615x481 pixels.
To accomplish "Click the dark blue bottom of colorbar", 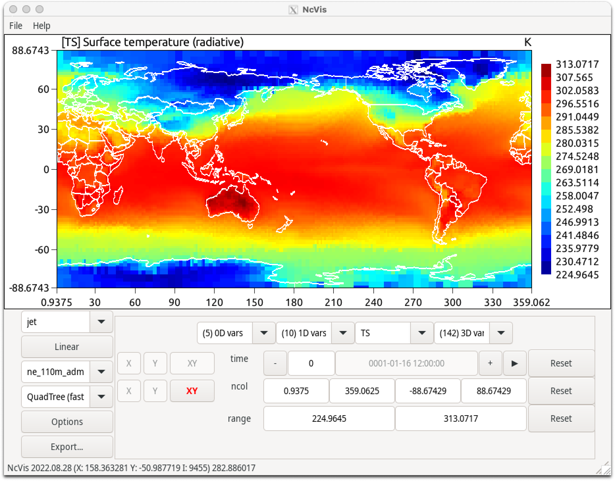I will click(x=546, y=268).
